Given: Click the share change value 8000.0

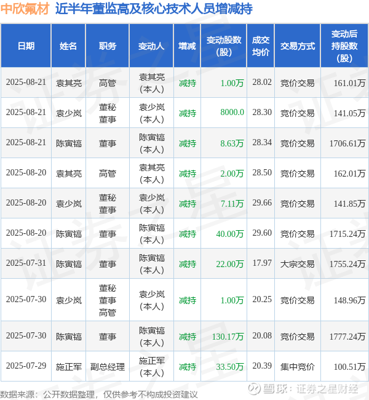Looking at the screenshot, I should pos(232,112).
